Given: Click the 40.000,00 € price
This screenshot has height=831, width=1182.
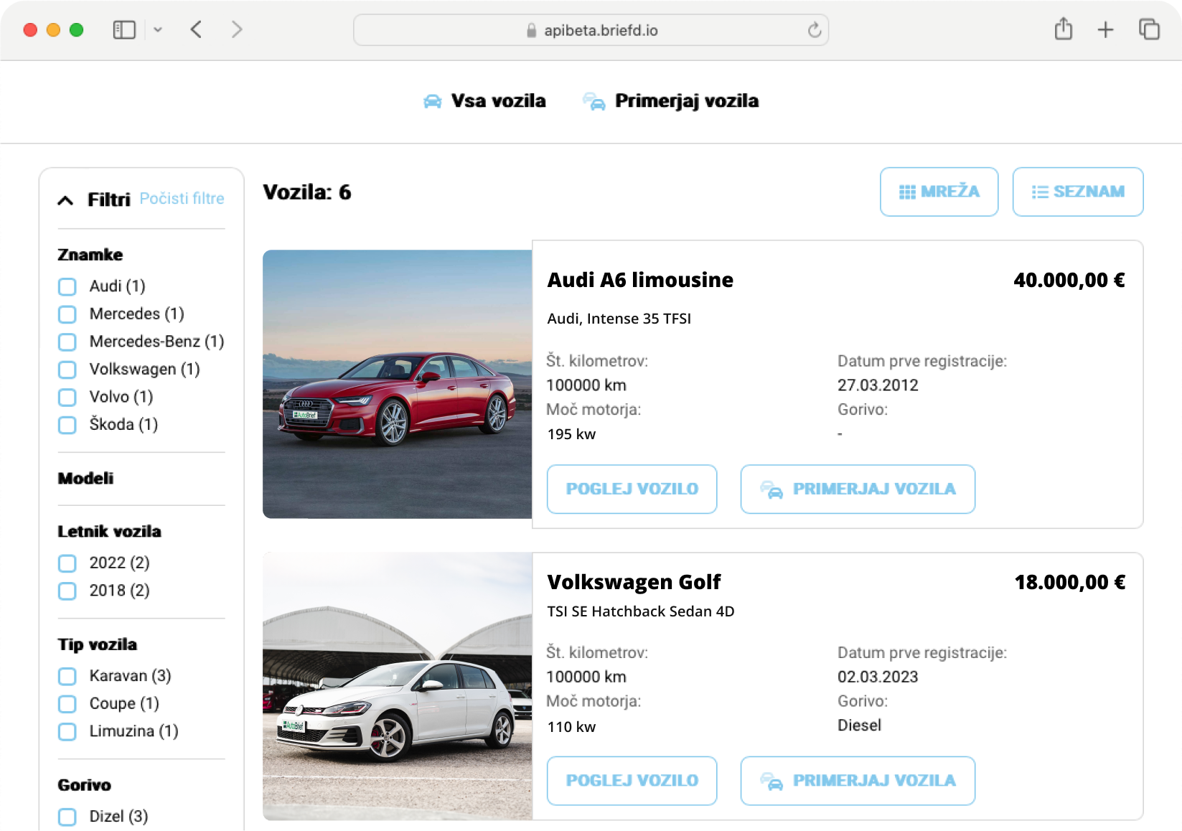Looking at the screenshot, I should (x=1069, y=280).
